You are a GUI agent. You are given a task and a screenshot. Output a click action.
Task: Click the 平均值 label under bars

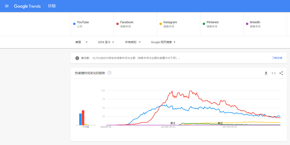click(x=85, y=127)
